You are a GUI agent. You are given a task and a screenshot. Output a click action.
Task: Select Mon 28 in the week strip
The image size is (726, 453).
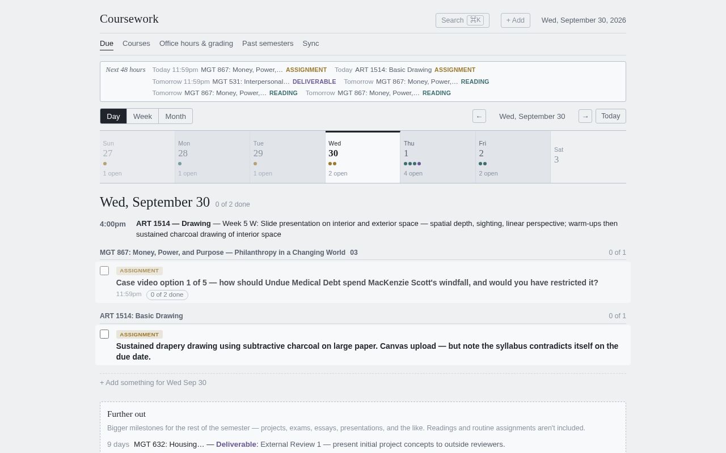(213, 157)
